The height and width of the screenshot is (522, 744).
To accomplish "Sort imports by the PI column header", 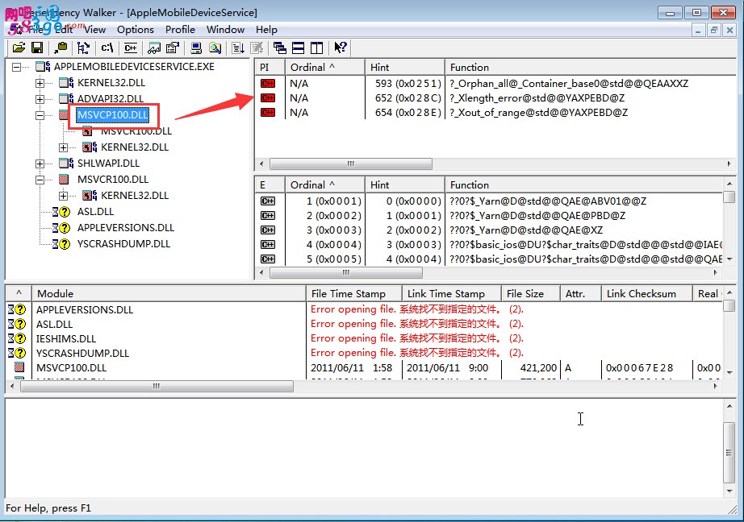I will 270,67.
